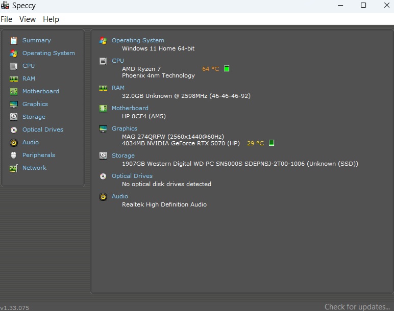Open the Storage heading link in main panel
The image size is (394, 311).
pyautogui.click(x=123, y=155)
